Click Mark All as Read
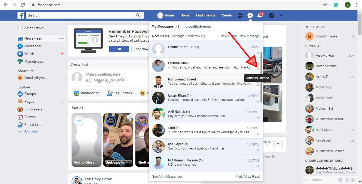362x184 pixels. 248,177
